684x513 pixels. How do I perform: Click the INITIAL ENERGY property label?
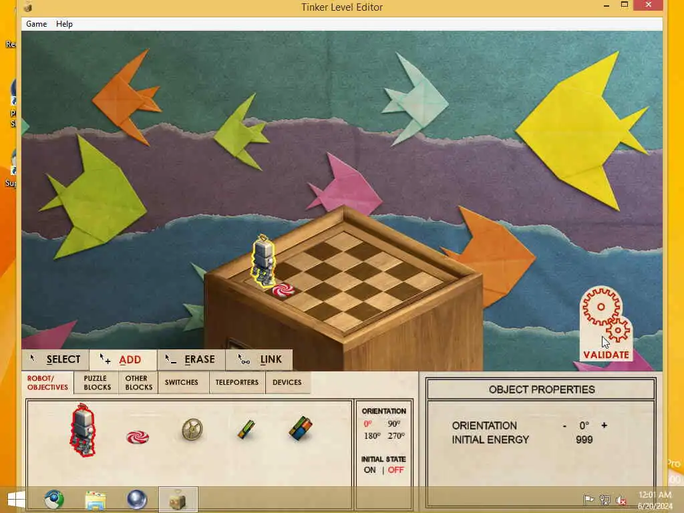pyautogui.click(x=490, y=440)
